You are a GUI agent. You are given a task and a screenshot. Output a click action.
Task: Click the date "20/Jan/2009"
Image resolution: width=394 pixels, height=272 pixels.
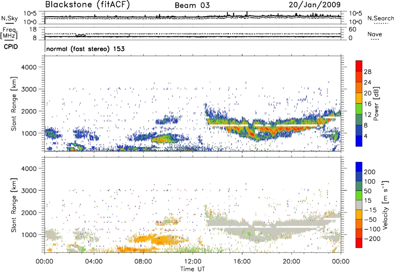(x=315, y=5)
